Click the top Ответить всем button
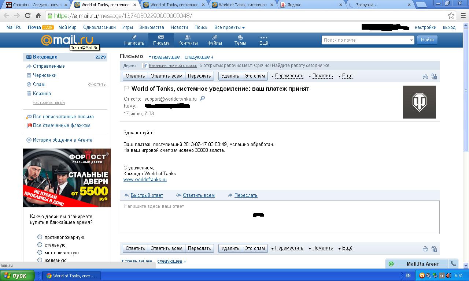This screenshot has height=281, width=469. tap(166, 76)
